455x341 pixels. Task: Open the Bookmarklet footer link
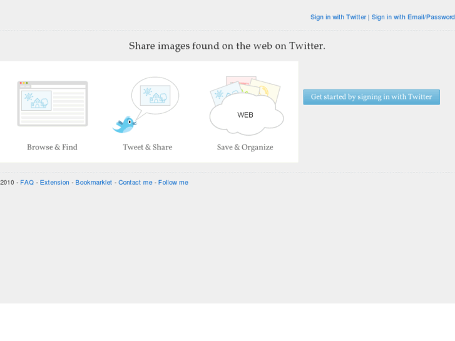[x=93, y=183]
